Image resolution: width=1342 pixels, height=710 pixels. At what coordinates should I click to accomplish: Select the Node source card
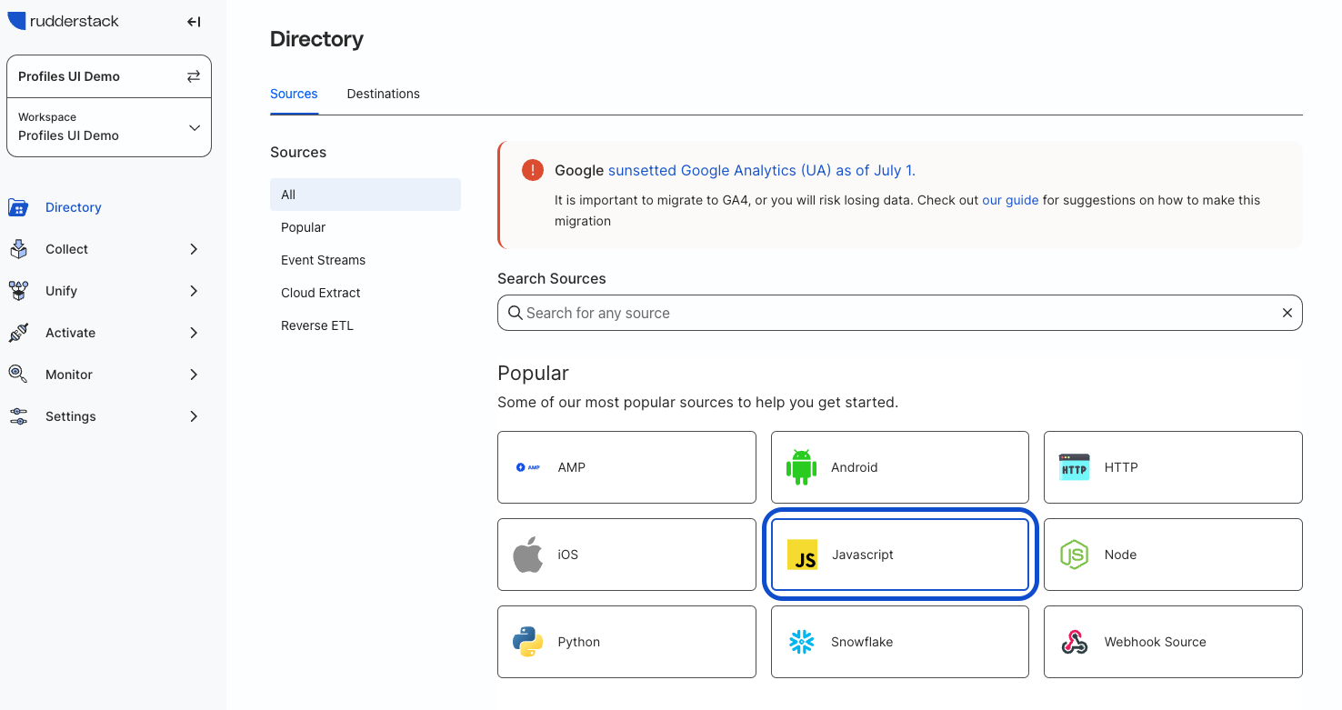(x=1173, y=555)
